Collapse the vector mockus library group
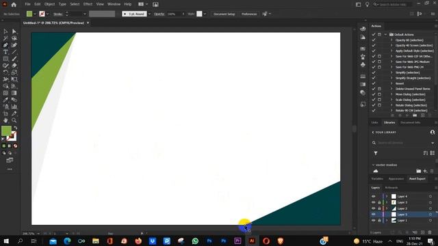Viewport: 438px width, 246px height. pos(373,165)
